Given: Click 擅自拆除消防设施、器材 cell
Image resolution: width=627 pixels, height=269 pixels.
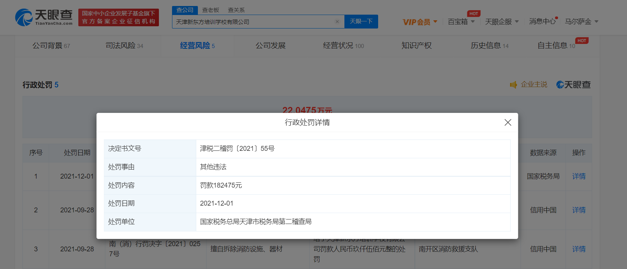Looking at the screenshot, I should (246, 249).
